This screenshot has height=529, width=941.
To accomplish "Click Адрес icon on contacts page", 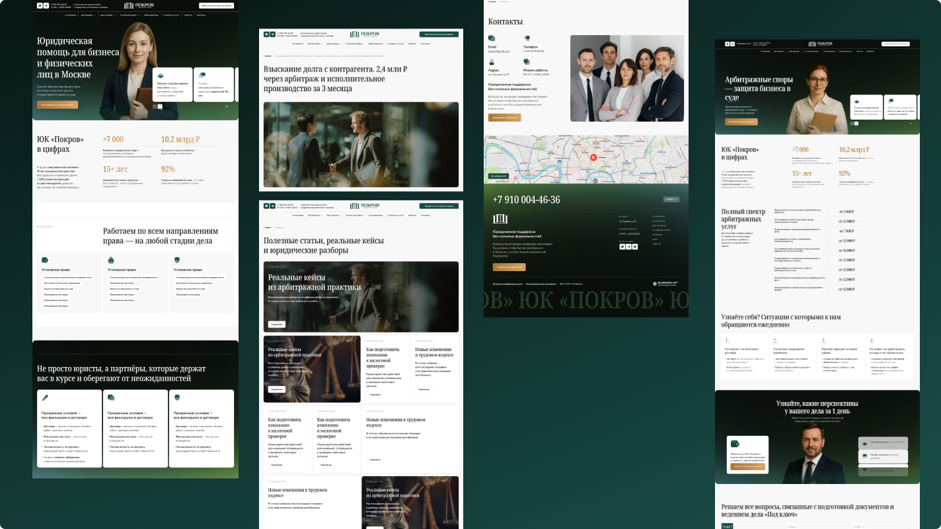I will tap(492, 61).
